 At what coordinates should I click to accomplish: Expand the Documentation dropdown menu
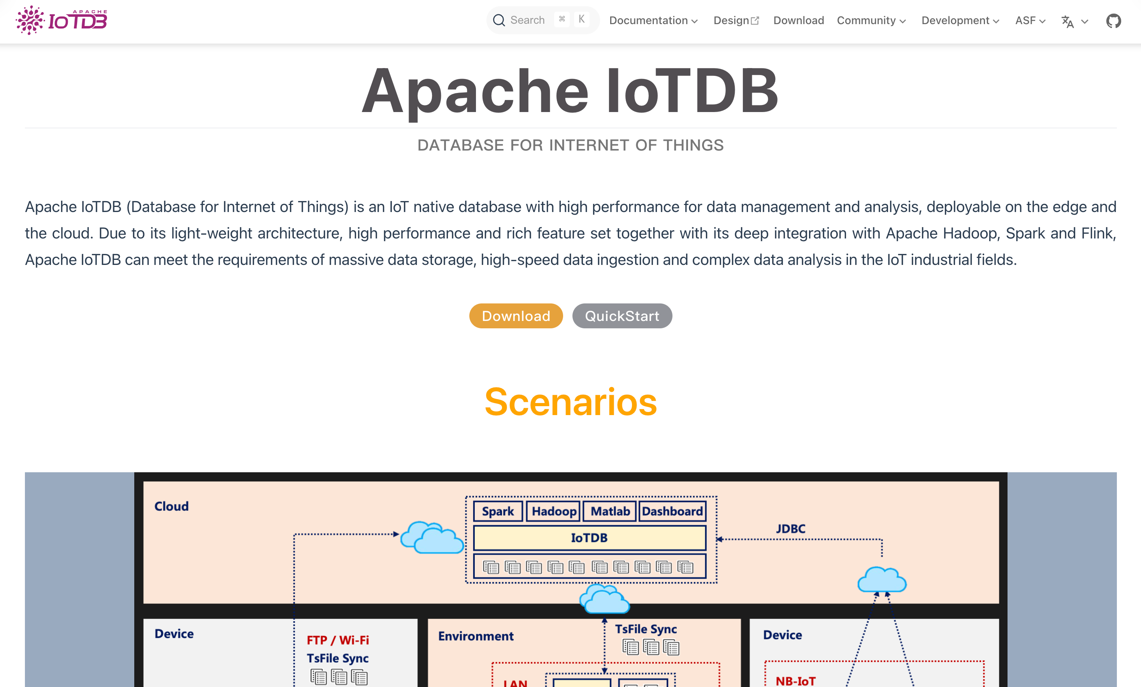tap(653, 21)
